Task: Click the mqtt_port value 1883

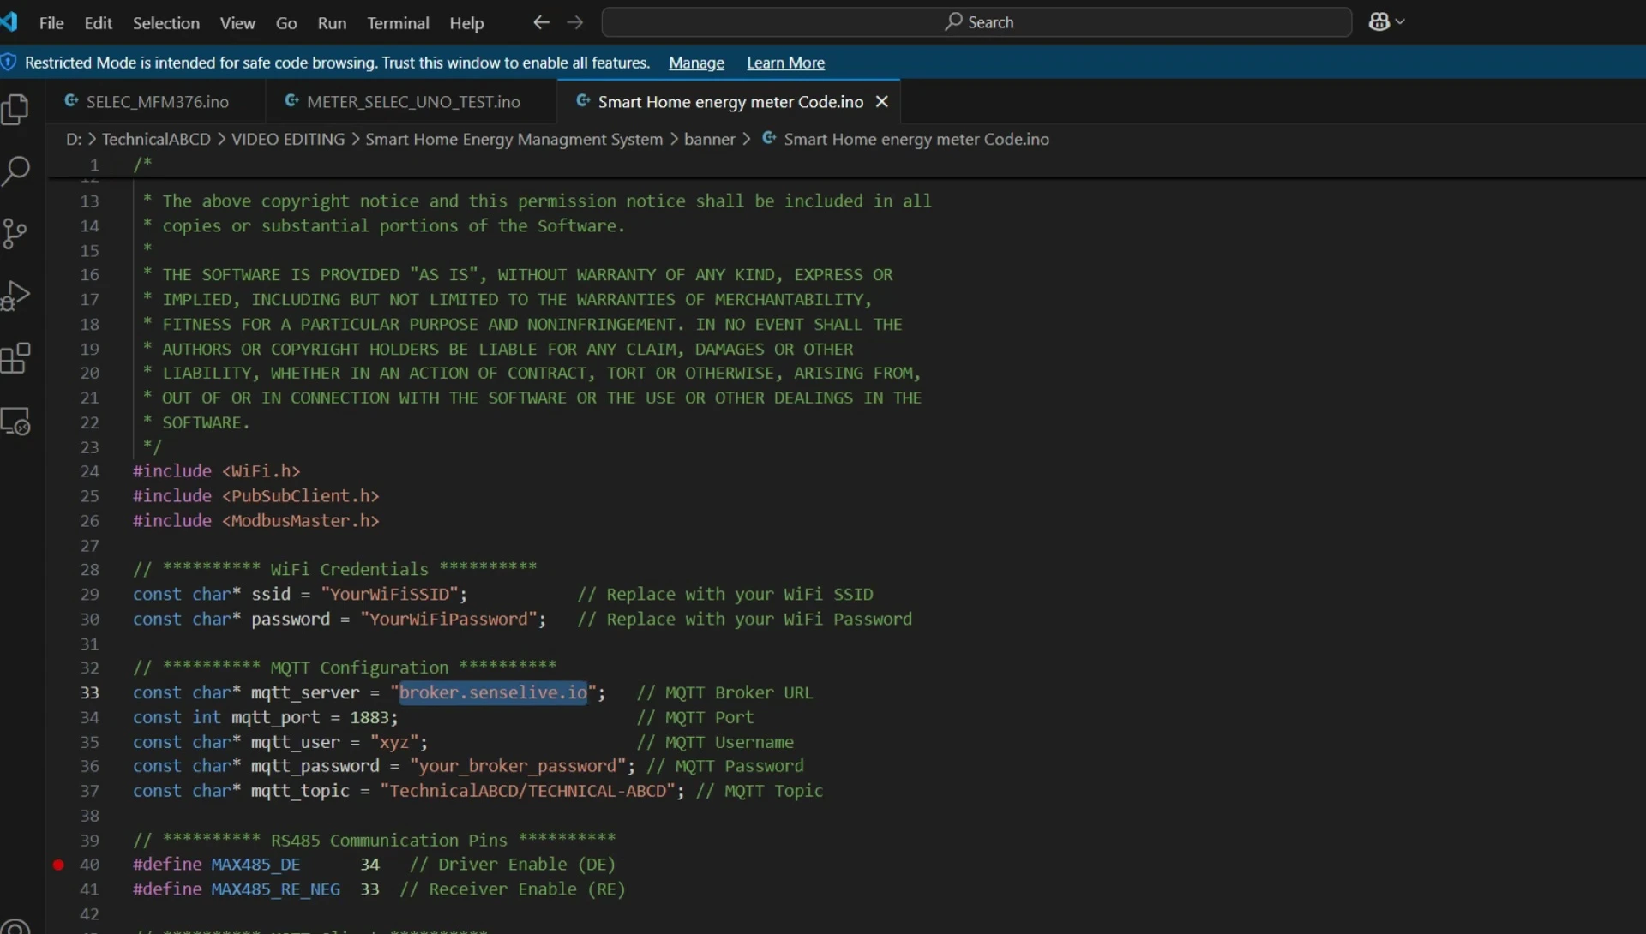Action: click(x=369, y=717)
